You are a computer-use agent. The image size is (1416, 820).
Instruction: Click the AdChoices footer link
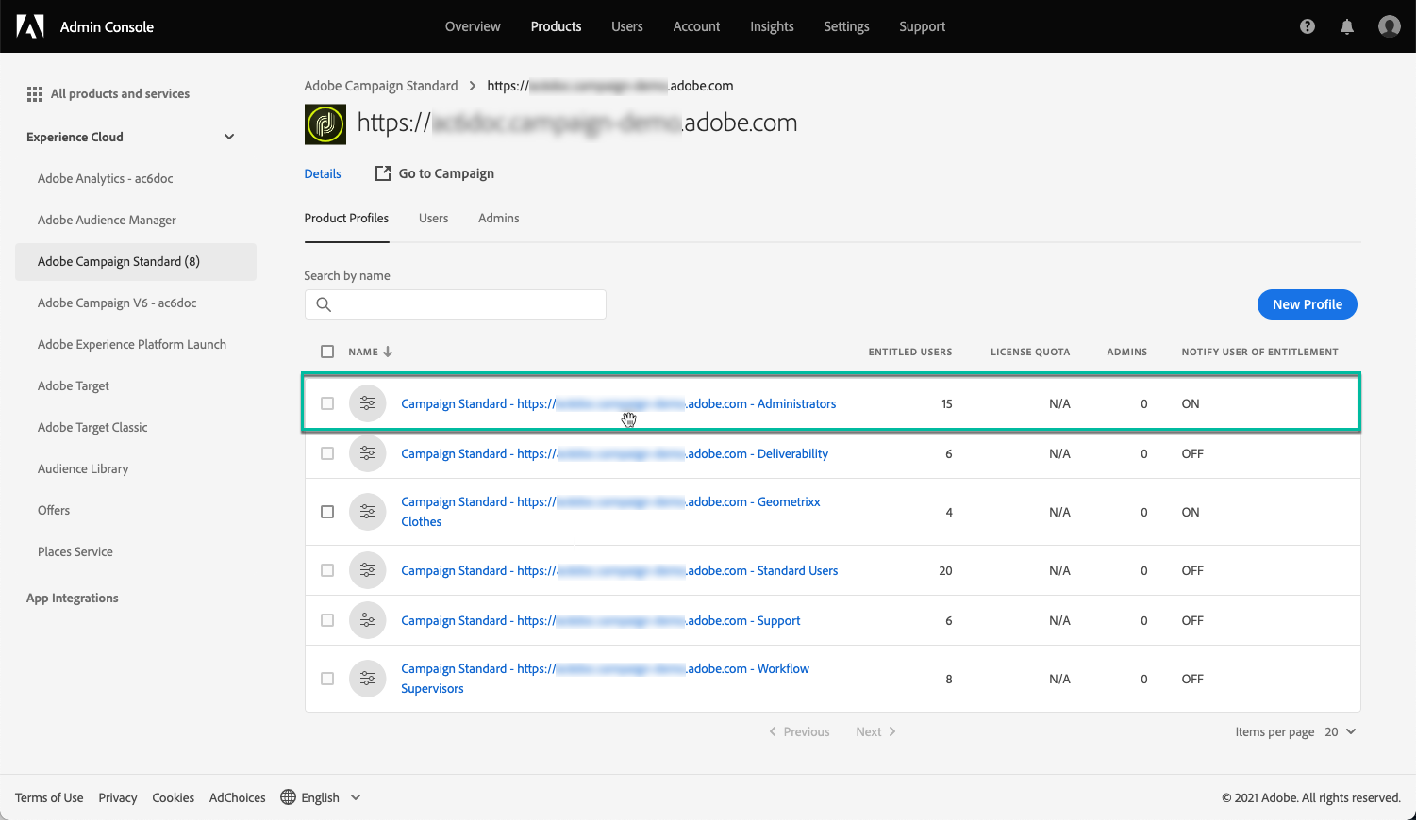click(x=238, y=797)
